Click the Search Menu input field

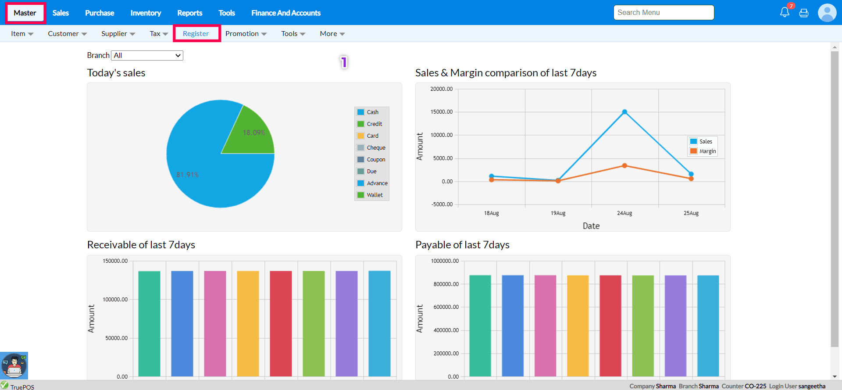pyautogui.click(x=664, y=13)
